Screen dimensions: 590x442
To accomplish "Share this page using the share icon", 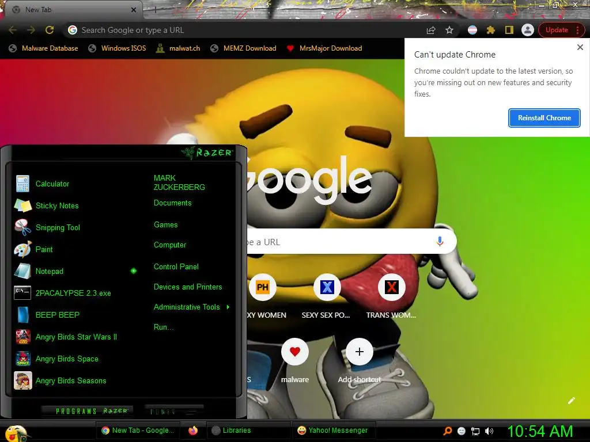I will [x=431, y=30].
